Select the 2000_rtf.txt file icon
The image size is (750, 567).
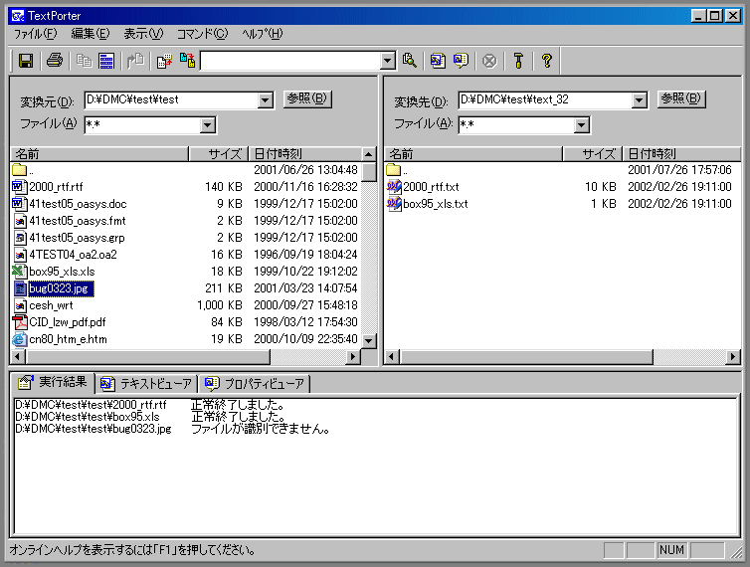point(394,187)
